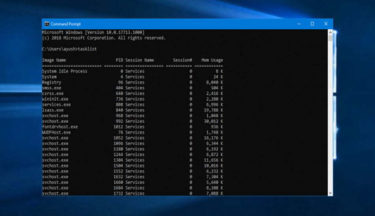Click the System Idle Process row name
375x216 pixels.
pyautogui.click(x=65, y=71)
